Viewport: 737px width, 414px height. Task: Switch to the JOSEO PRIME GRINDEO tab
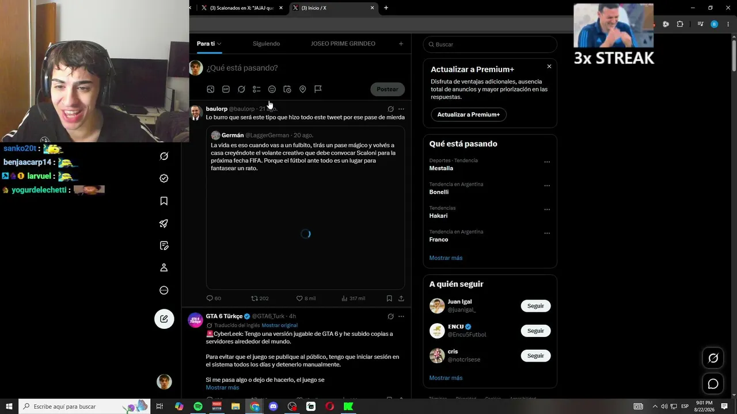pos(343,44)
